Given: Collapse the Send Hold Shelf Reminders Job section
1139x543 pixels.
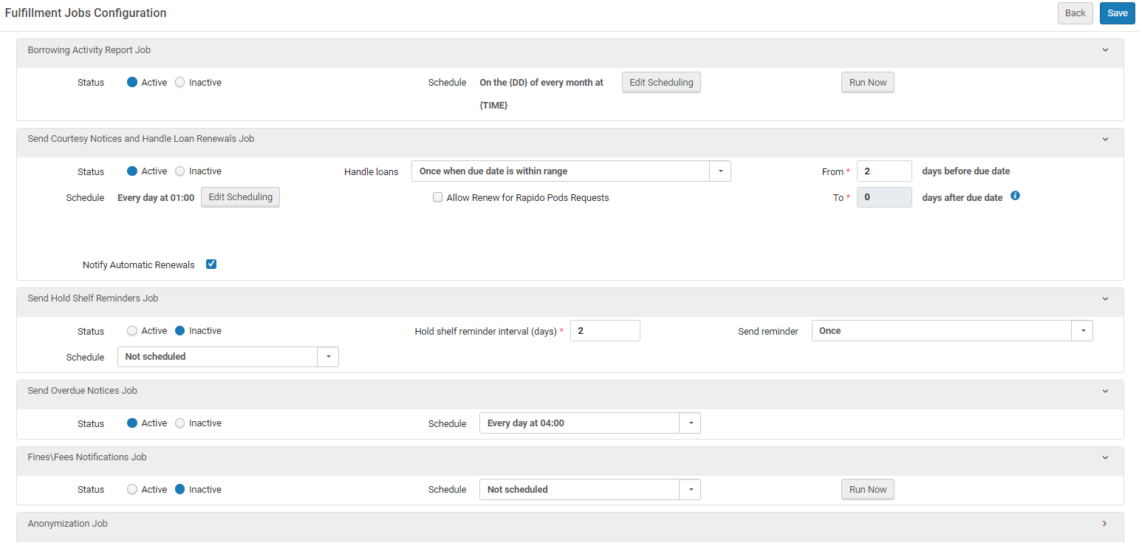Looking at the screenshot, I should [x=1105, y=298].
